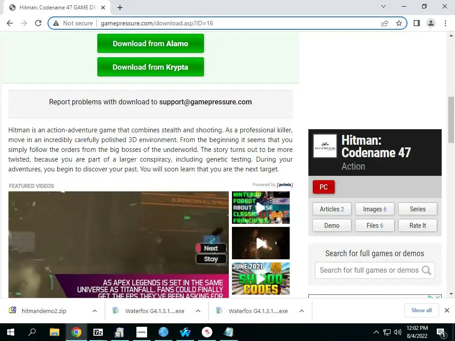Open first Waterfox G4.1.3.1 exe download

(x=154, y=311)
